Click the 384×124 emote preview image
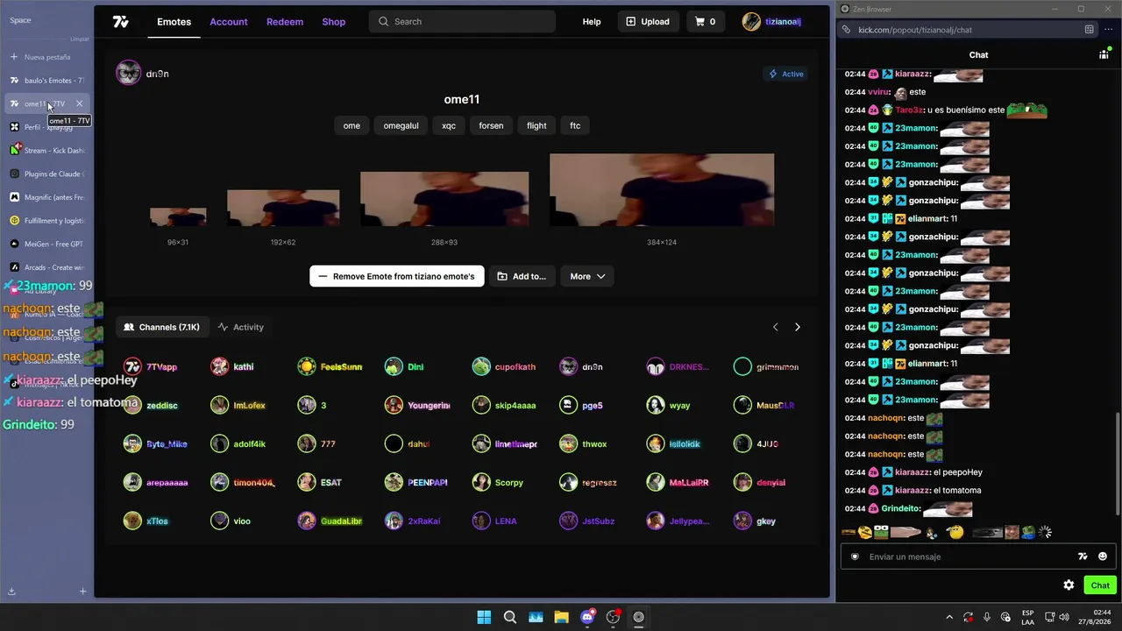 (662, 190)
